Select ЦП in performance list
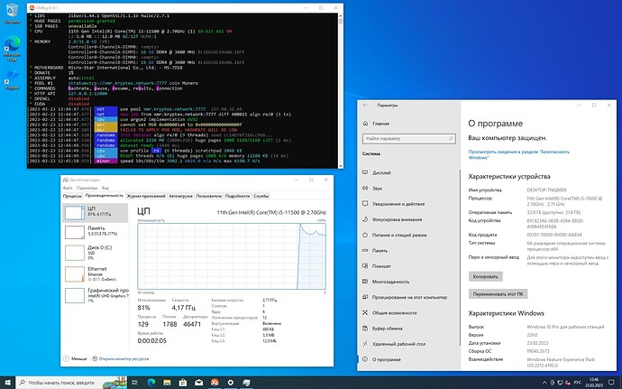Screen dimensions: 622x389 (96, 213)
